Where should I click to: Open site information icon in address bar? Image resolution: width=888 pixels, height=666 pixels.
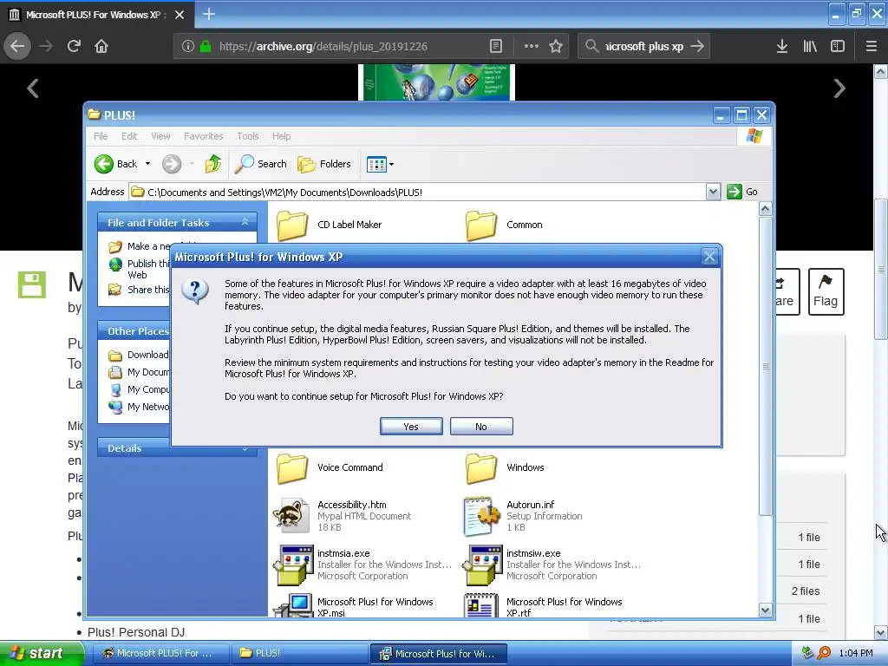coord(188,46)
